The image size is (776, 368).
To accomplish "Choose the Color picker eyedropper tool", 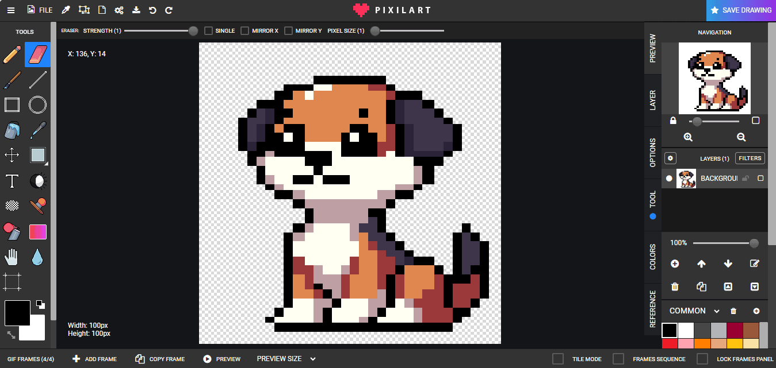I will 38,130.
